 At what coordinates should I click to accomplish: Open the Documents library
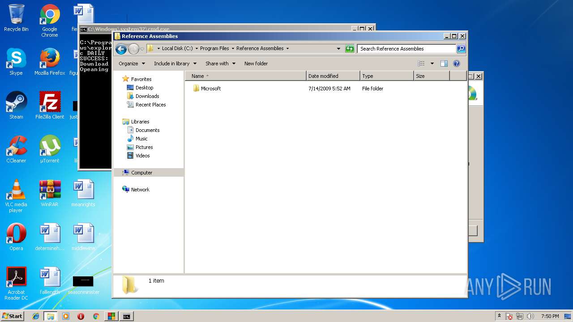(147, 130)
